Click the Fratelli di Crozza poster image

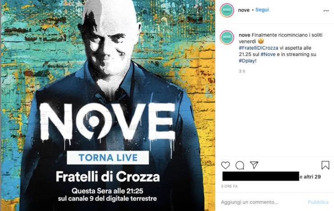pos(108,106)
